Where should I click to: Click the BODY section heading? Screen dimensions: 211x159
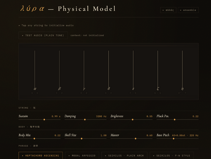coord(29,127)
